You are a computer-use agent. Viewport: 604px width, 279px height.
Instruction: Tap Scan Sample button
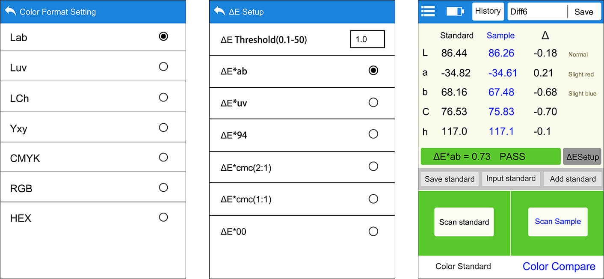[558, 222]
